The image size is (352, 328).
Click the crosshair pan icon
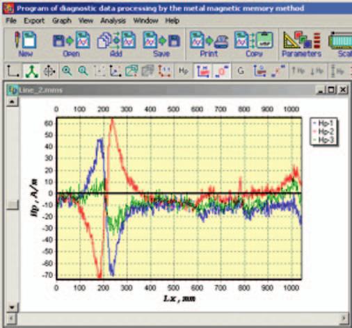click(x=49, y=71)
